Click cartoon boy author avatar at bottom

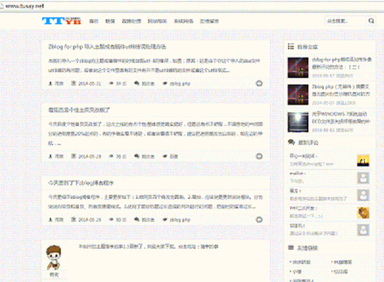(x=54, y=258)
